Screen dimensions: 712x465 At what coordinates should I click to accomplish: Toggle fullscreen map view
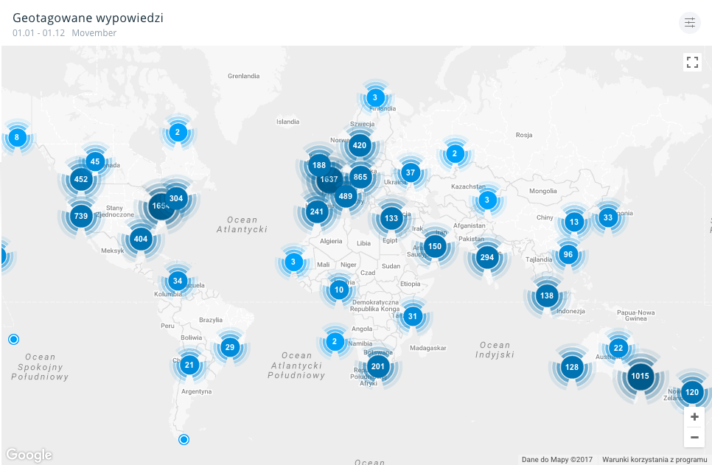click(x=691, y=62)
